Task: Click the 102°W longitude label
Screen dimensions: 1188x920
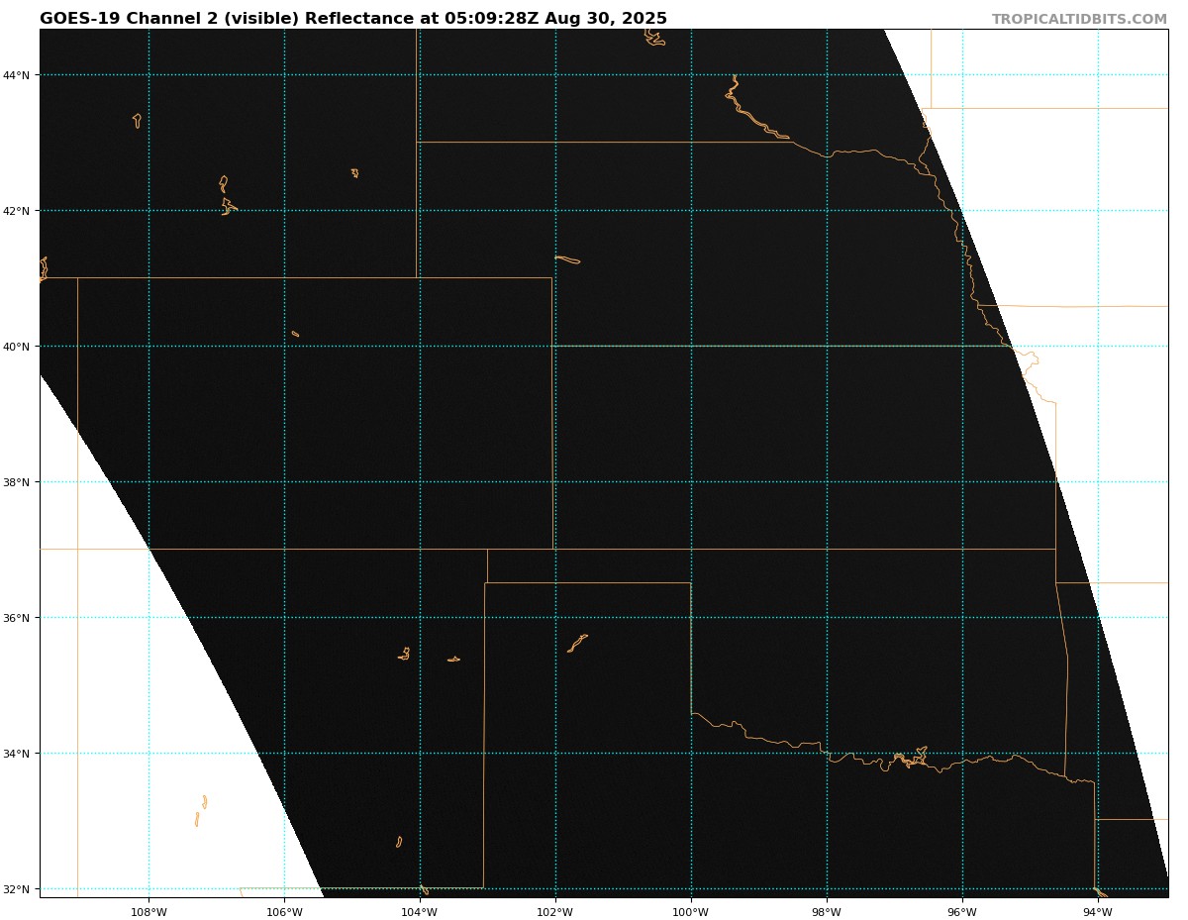Action: coord(555,912)
